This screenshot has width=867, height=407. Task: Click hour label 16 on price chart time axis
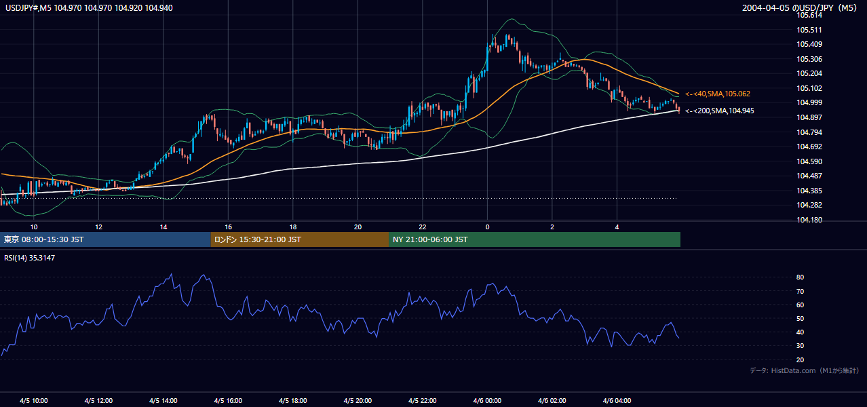click(x=228, y=227)
